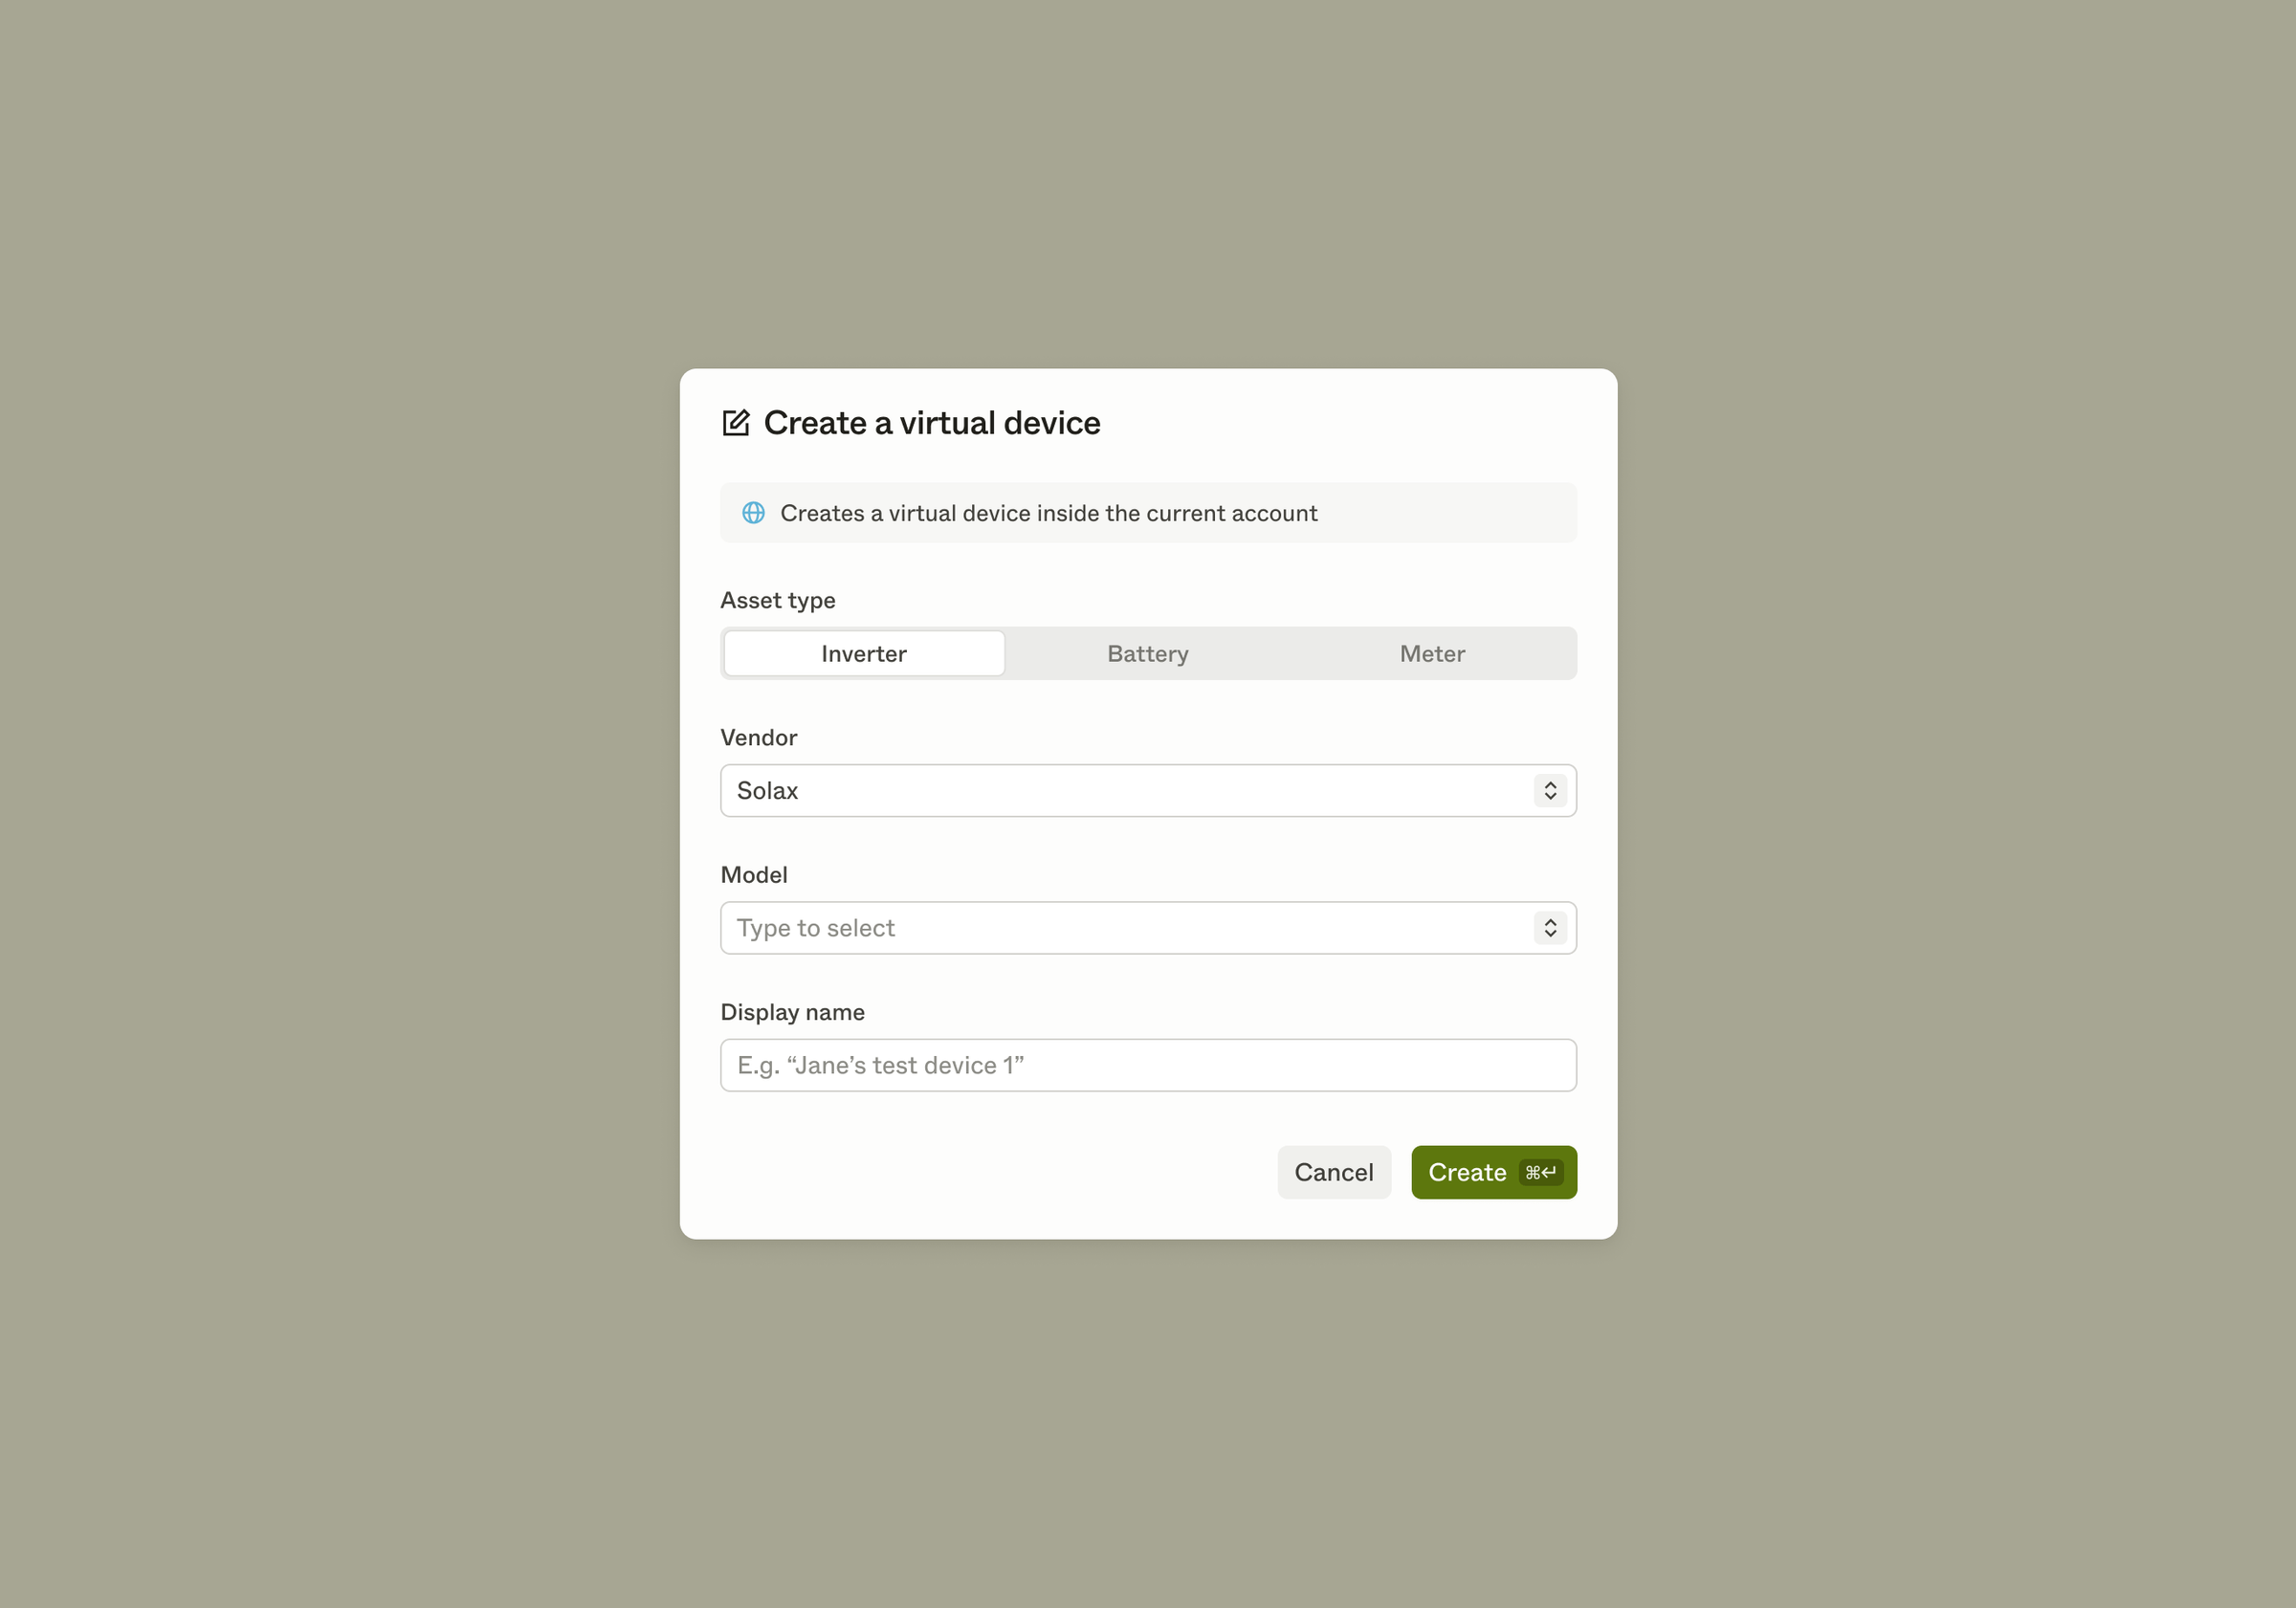Open the Model dropdown to pick a model
Screen dimensions: 2296x1608
1147,927
